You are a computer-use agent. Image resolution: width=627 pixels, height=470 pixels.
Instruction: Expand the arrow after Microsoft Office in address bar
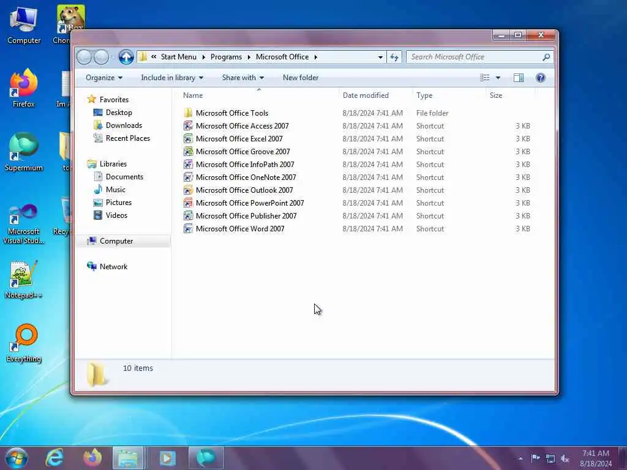(x=315, y=57)
